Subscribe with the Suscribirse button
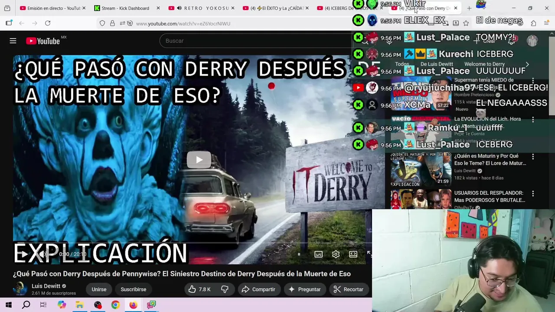Screen dimensions: 555x312 (134, 289)
